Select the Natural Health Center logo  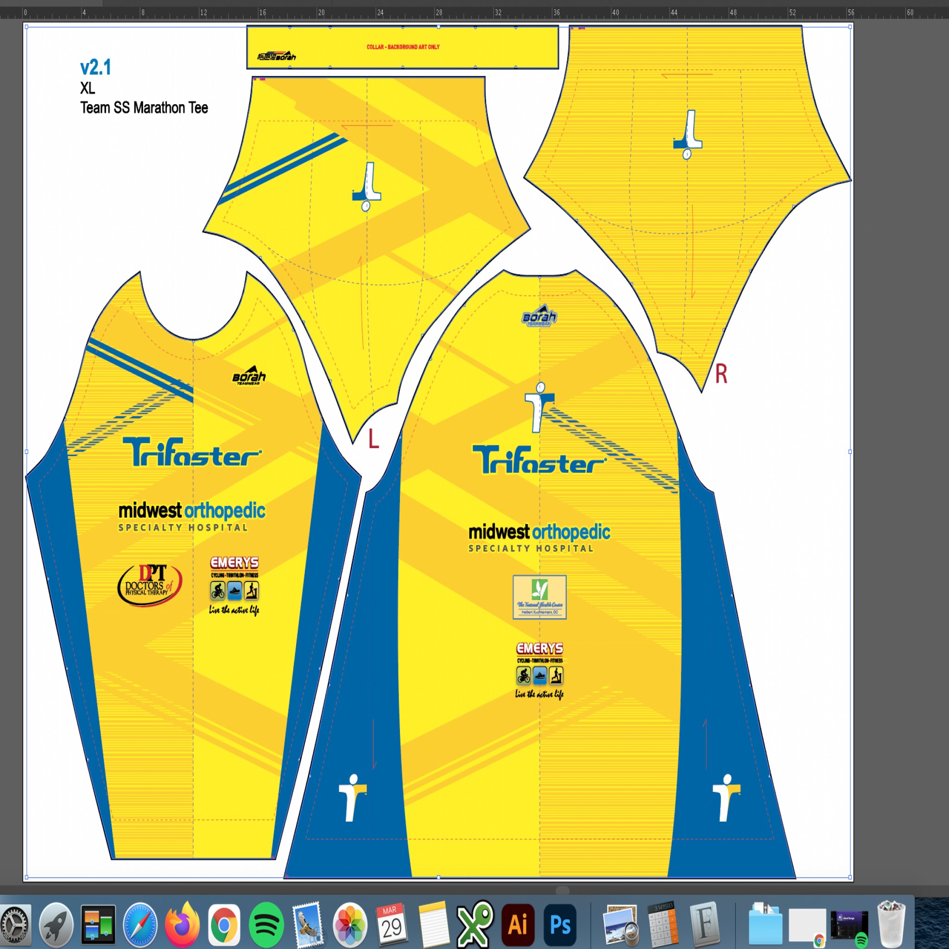539,597
